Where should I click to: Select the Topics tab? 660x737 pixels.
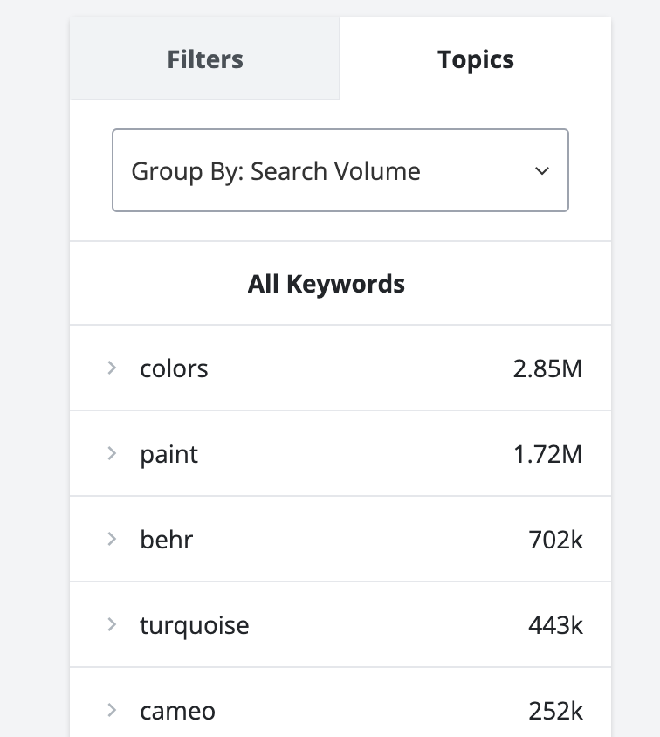(x=476, y=59)
